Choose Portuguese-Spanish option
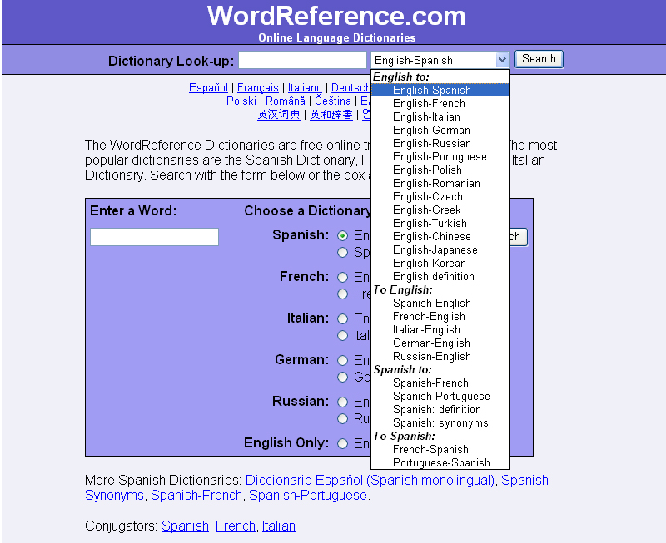Image resolution: width=666 pixels, height=543 pixels. [440, 462]
